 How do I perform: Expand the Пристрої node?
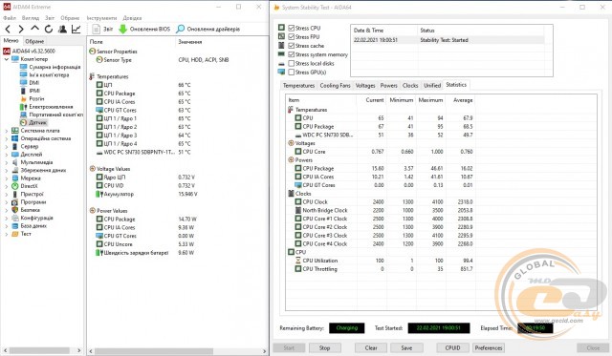coord(7,195)
